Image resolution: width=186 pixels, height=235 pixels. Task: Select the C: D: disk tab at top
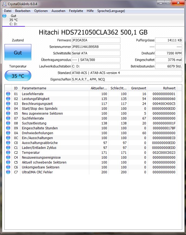coord(14,20)
